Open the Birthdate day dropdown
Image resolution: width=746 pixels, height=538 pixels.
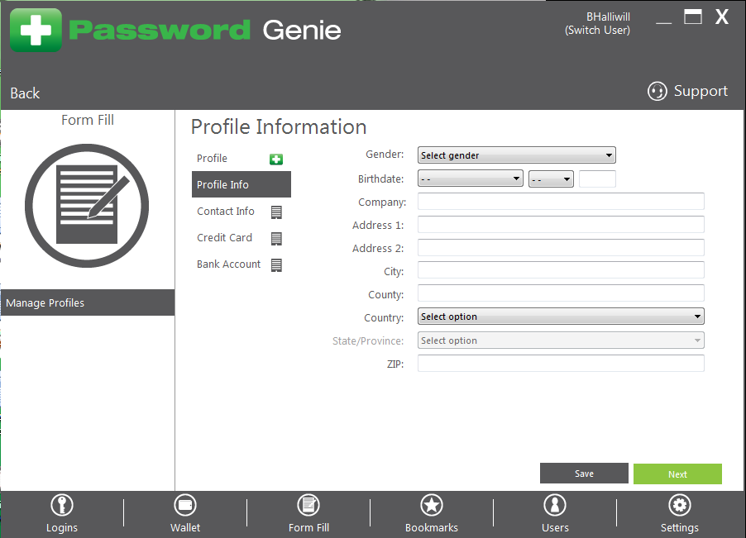(551, 179)
